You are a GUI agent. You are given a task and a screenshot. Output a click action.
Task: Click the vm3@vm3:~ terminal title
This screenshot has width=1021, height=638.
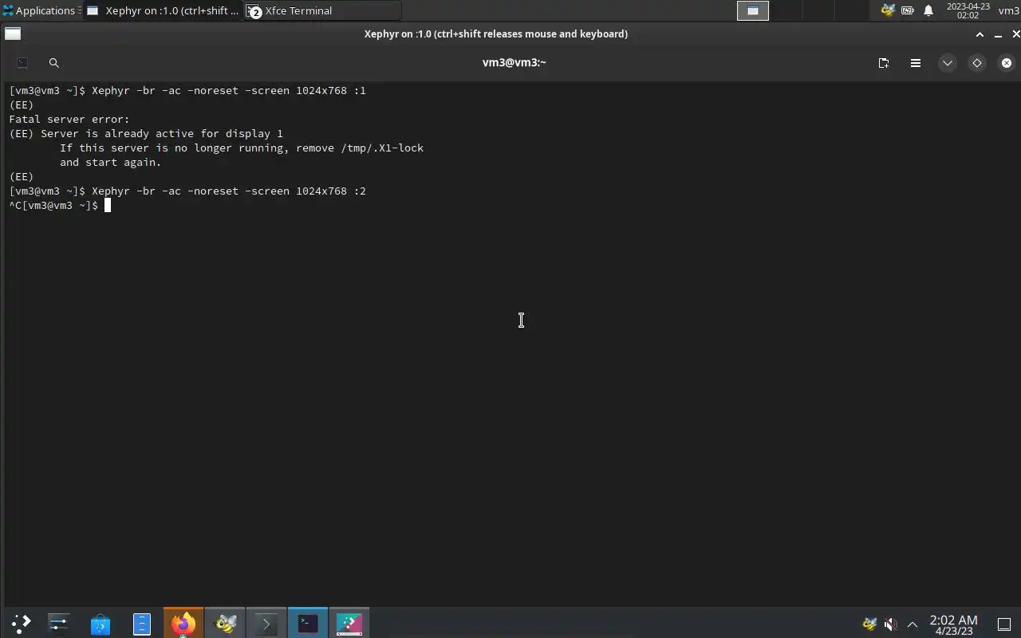(514, 62)
